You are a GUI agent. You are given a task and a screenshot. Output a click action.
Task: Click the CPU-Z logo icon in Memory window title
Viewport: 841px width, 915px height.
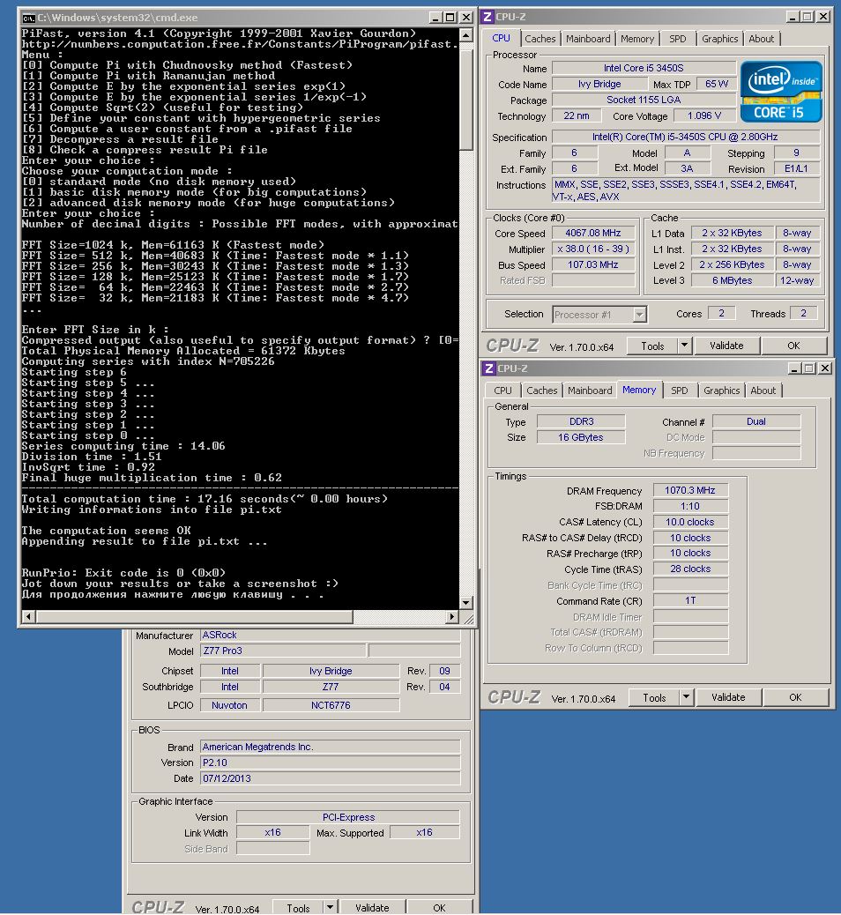point(489,368)
